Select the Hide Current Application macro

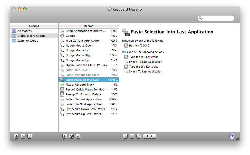(x=89, y=41)
